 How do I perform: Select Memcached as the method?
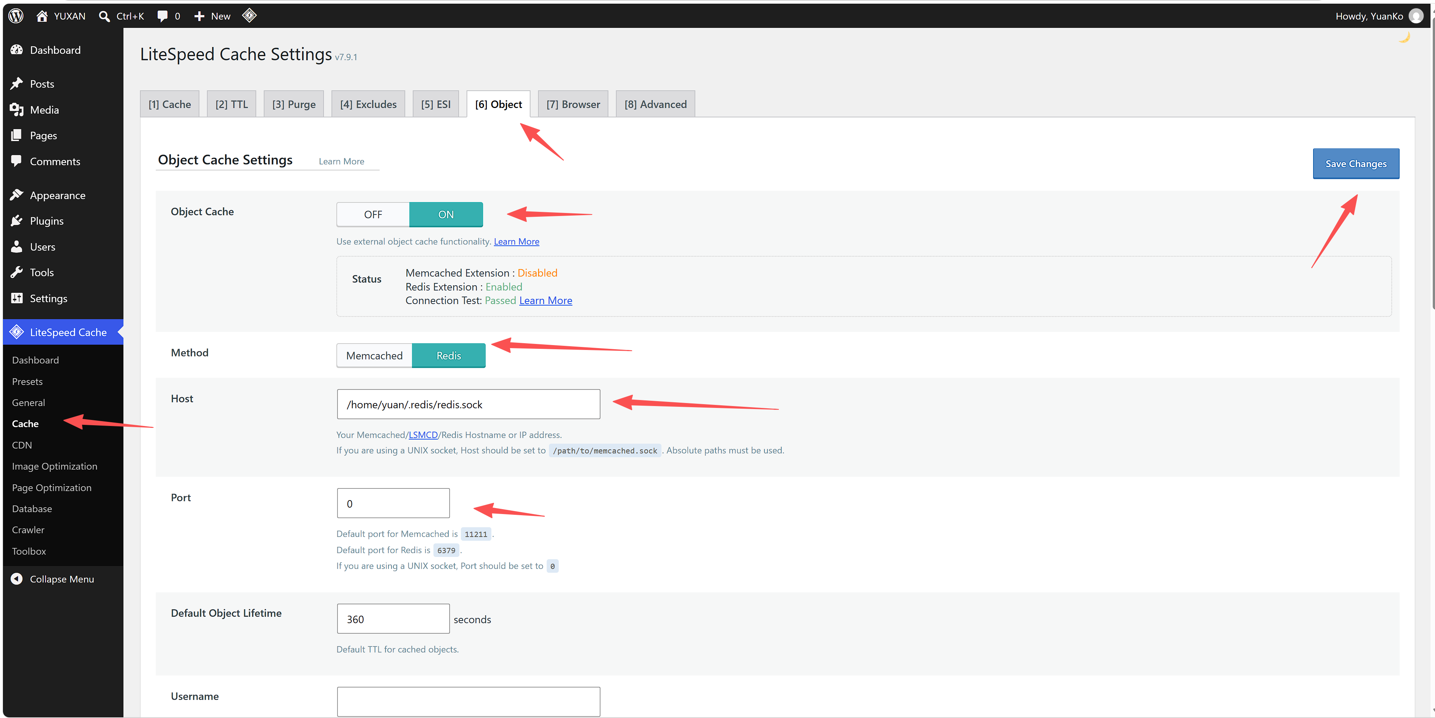374,355
